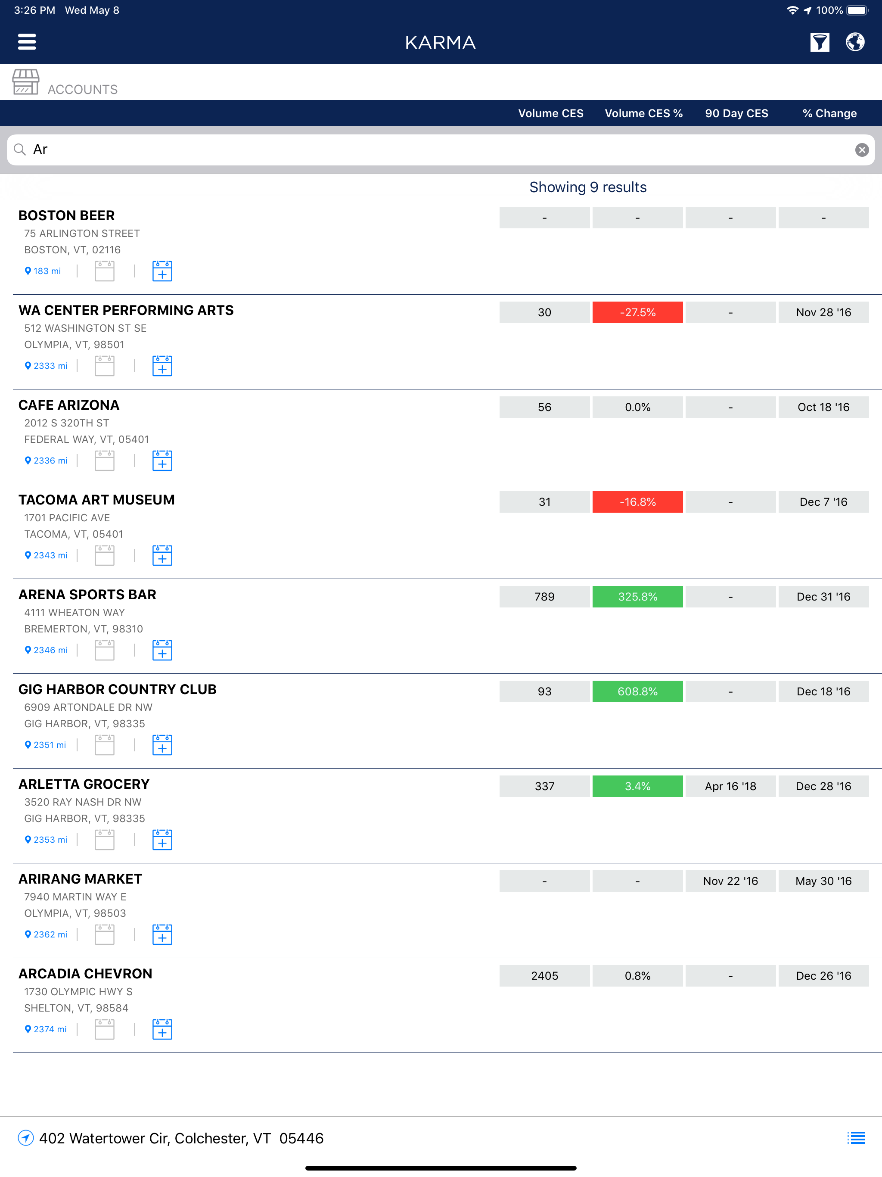Screen dimensions: 882x1177
Task: Tap the May 30 '16 date cell
Action: (x=823, y=881)
